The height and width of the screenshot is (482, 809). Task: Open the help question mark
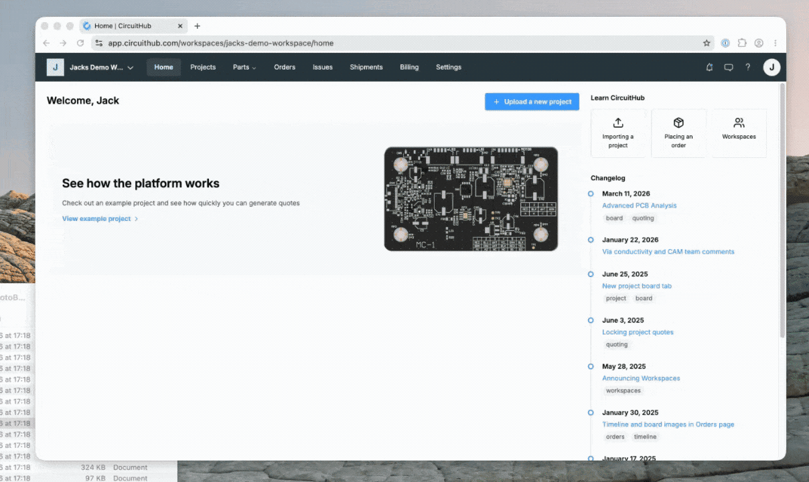coord(748,67)
